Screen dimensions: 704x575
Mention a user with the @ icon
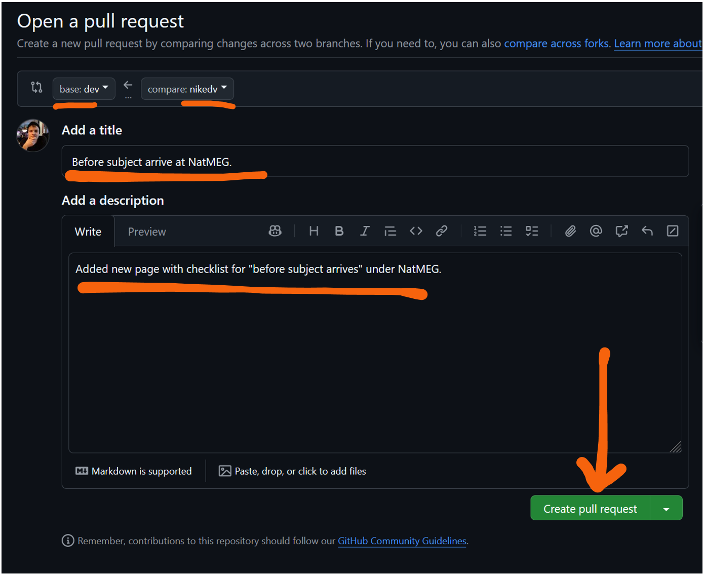(x=596, y=231)
